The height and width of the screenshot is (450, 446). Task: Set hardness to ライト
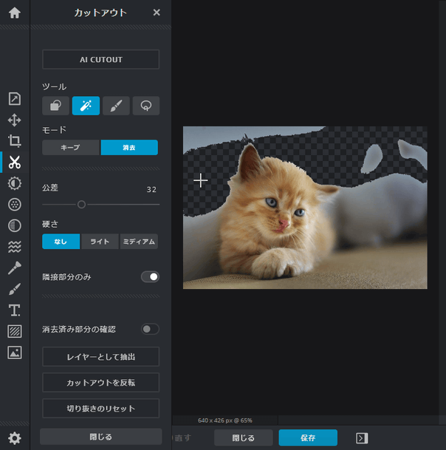coord(100,242)
